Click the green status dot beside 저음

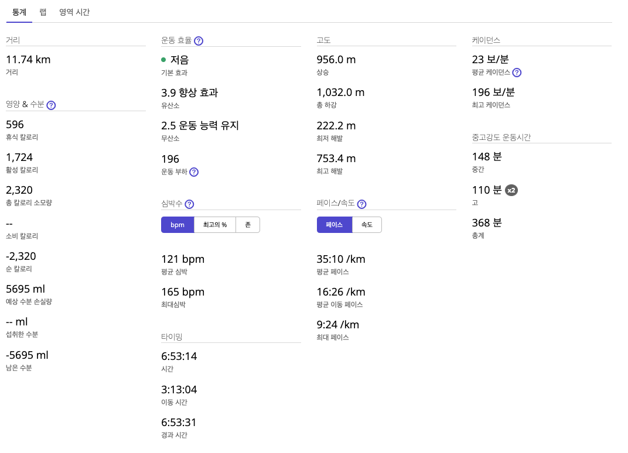click(x=164, y=59)
